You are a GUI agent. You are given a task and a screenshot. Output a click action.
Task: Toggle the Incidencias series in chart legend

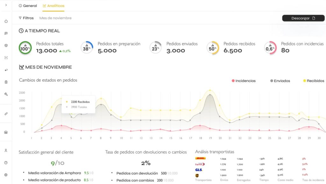pyautogui.click(x=244, y=81)
